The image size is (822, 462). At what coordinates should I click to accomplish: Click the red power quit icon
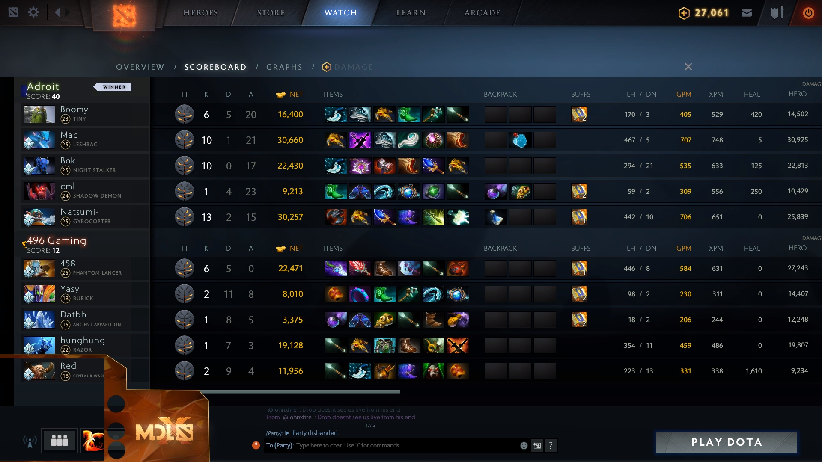pyautogui.click(x=808, y=13)
